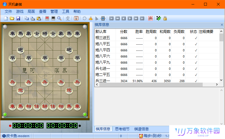Click the red 弈 play icon
The image size is (225, 139).
(x=150, y=18)
